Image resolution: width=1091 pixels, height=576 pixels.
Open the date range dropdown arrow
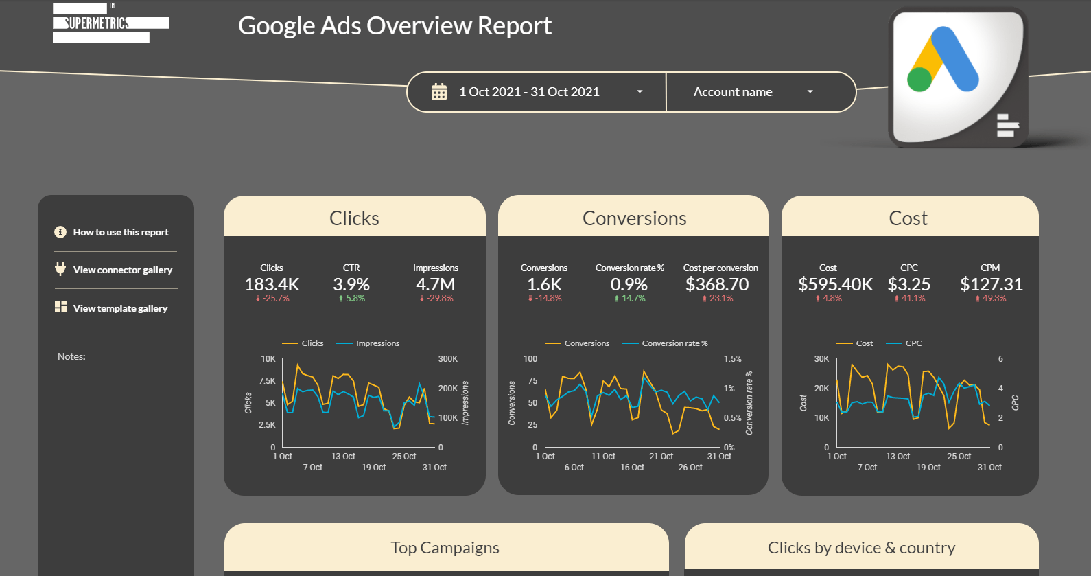coord(640,91)
